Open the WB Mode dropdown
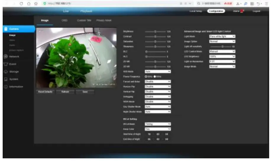The image size is (273, 161). (158, 71)
